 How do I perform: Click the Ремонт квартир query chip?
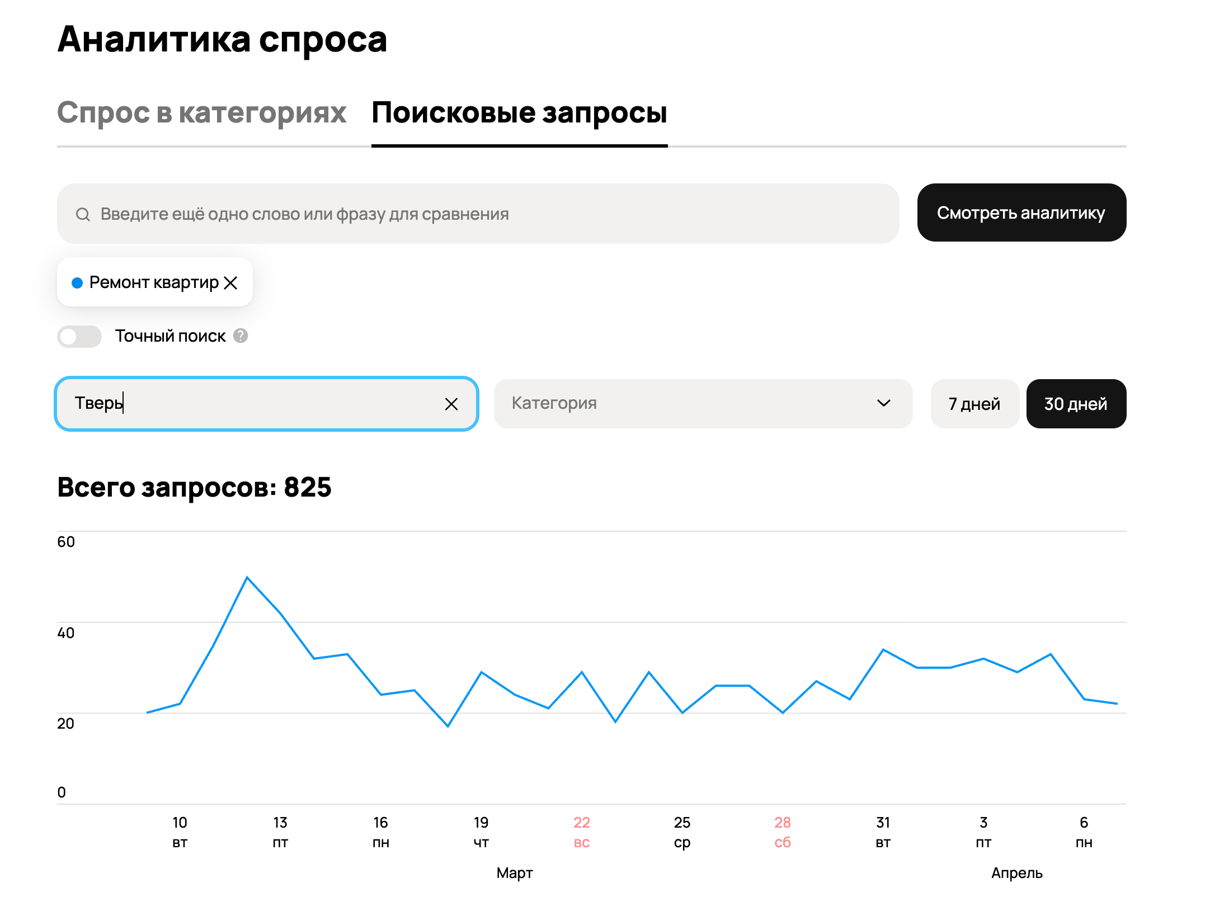click(153, 283)
